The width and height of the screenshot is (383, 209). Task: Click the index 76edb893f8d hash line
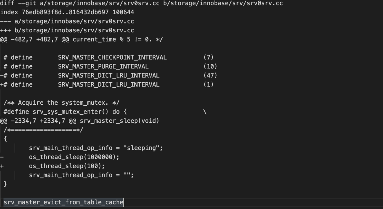click(x=67, y=12)
